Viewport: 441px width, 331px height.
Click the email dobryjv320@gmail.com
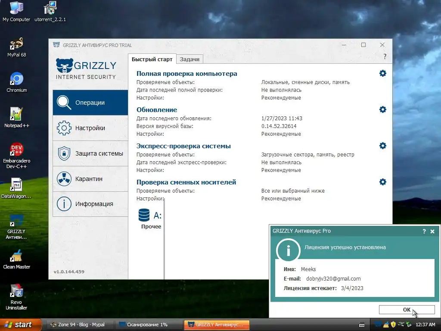[333, 279]
